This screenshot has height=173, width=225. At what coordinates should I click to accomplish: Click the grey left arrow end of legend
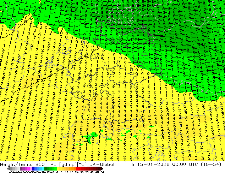(8, 169)
